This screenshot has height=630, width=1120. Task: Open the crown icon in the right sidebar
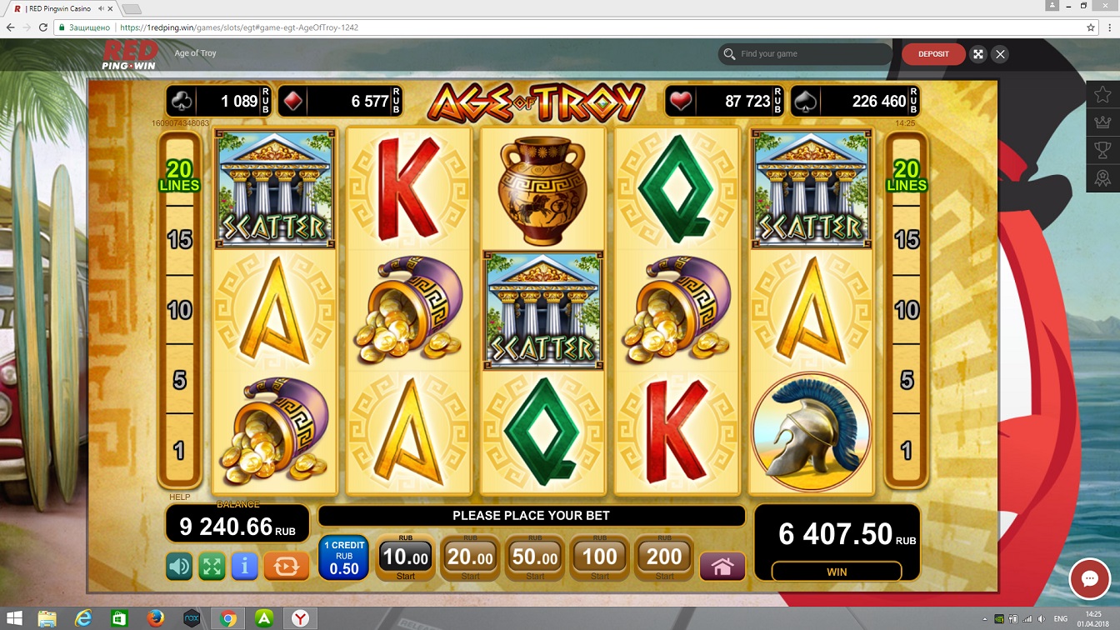(x=1102, y=122)
